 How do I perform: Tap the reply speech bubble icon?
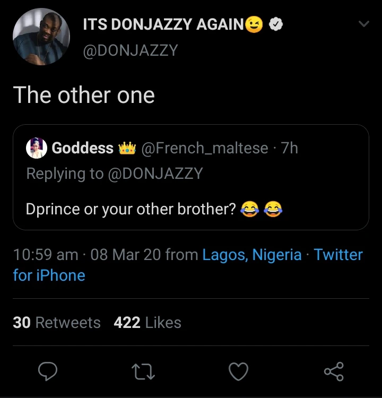pyautogui.click(x=48, y=371)
